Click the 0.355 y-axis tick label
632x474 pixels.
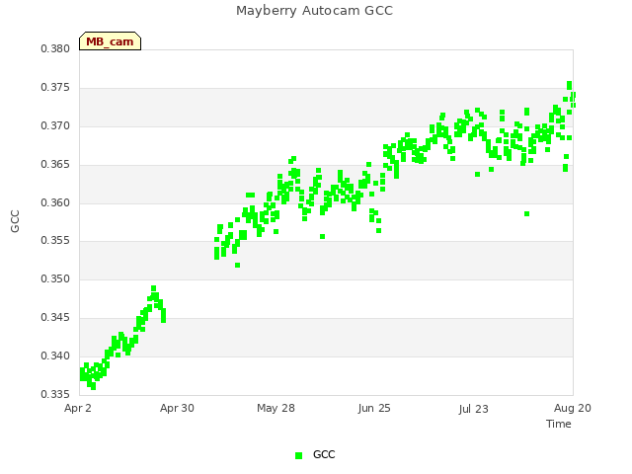coord(55,241)
